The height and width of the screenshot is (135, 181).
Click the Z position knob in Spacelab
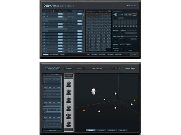[x=68, y=99]
